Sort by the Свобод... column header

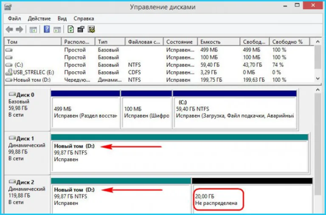tap(255, 41)
